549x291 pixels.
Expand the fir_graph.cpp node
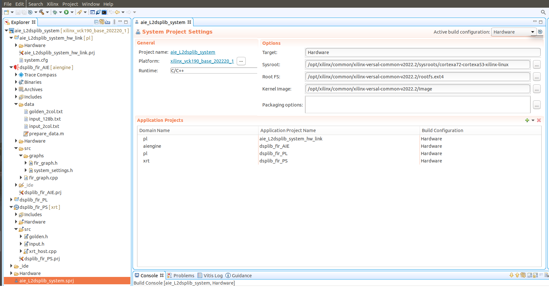coord(21,177)
